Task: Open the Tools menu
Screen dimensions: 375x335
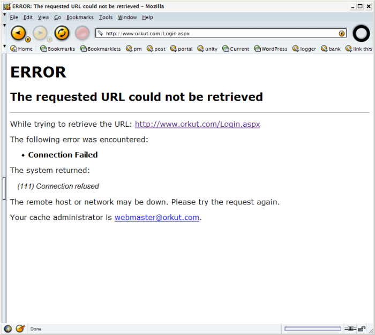Action: [106, 17]
